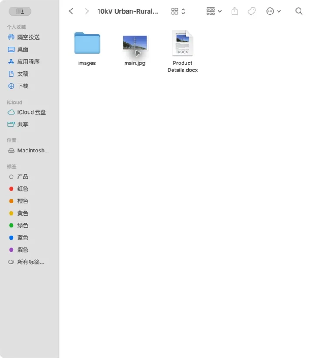This screenshot has width=311, height=358.
Task: Select the orange 橙色 tag dot
Action: coord(11,201)
